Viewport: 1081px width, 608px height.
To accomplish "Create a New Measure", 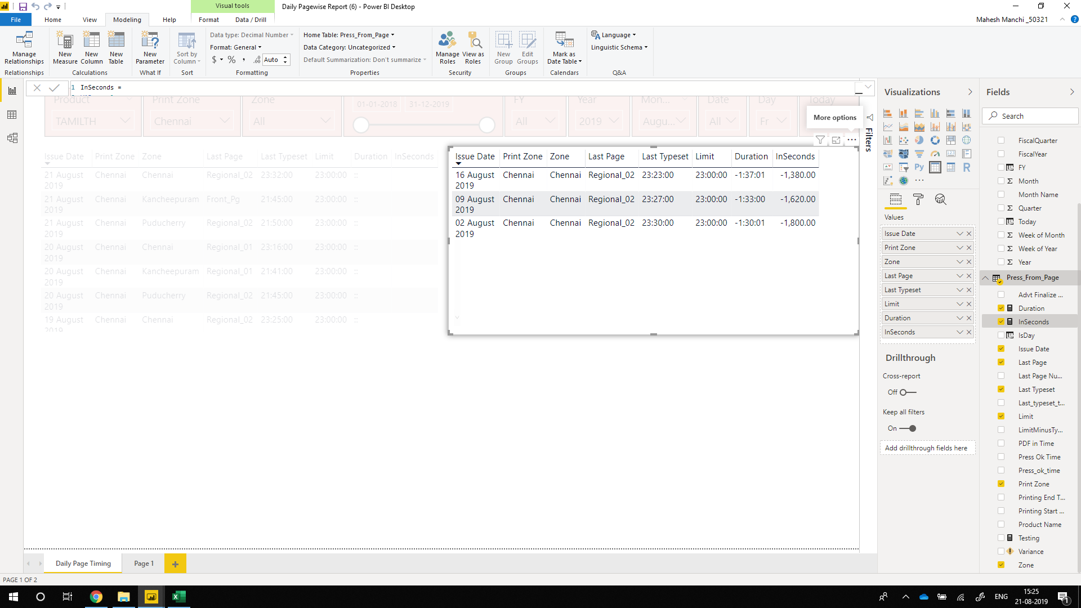I will coord(65,48).
